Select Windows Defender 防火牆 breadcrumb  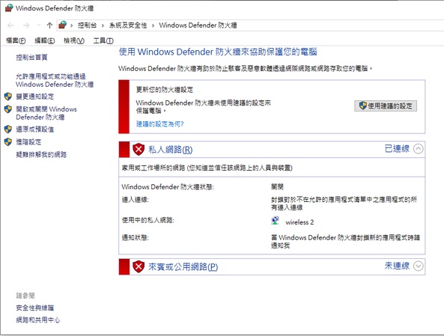pyautogui.click(x=198, y=25)
